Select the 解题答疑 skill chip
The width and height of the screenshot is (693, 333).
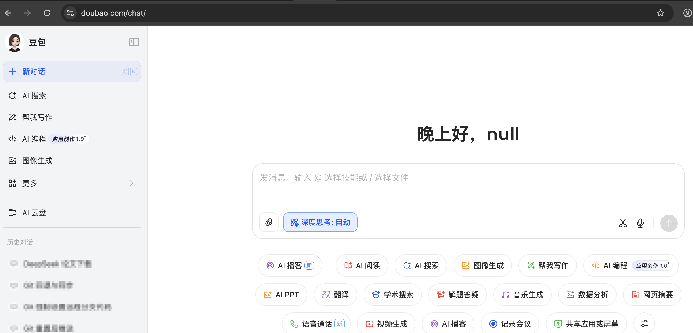(458, 295)
